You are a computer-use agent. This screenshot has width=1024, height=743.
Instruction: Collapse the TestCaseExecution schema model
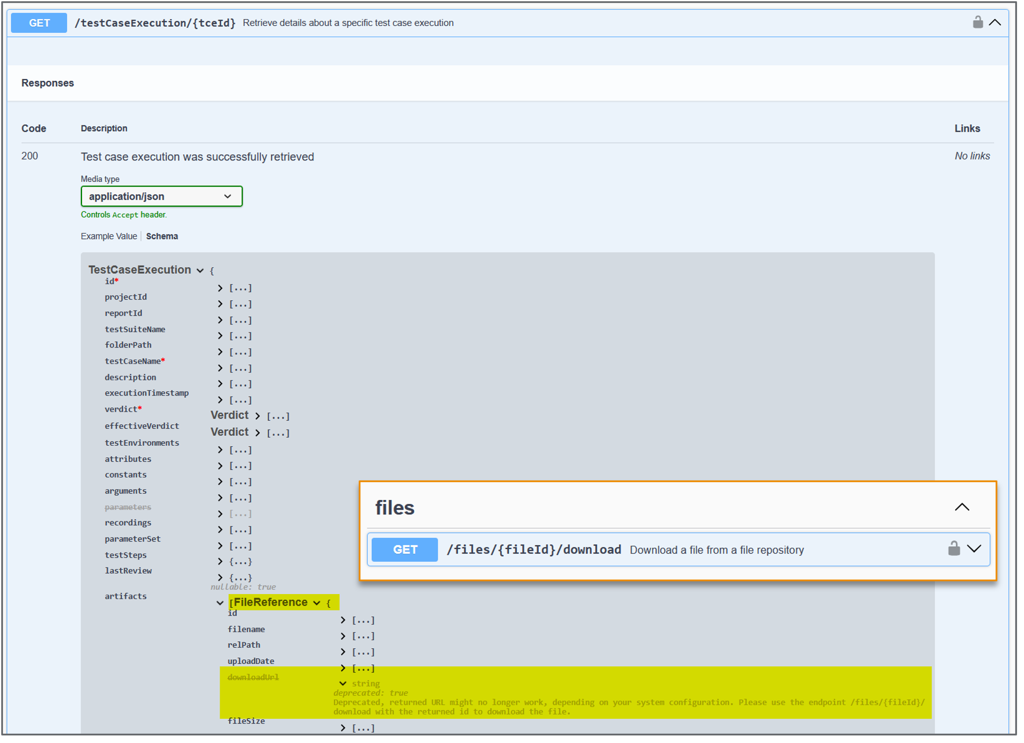(x=200, y=270)
